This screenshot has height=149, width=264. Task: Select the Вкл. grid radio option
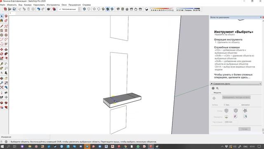click(x=224, y=105)
